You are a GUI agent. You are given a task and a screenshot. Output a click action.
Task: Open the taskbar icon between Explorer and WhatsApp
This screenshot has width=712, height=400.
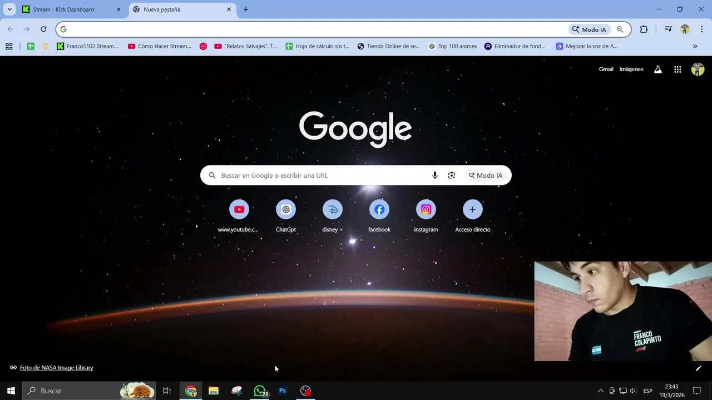pyautogui.click(x=237, y=391)
